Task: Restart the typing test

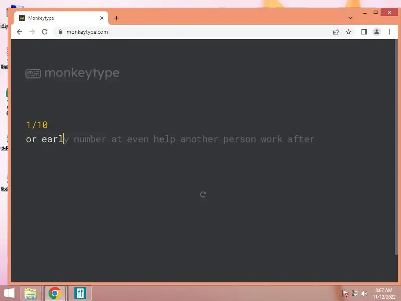Action: [203, 194]
